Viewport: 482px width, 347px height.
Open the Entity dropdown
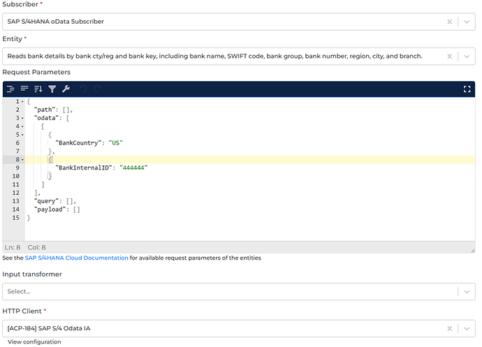pos(467,57)
